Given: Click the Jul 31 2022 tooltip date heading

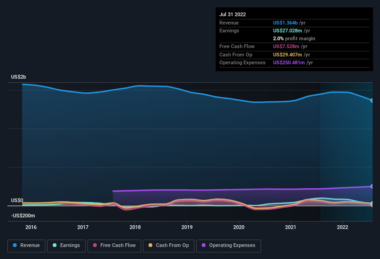Looking at the screenshot, I should (x=232, y=14).
